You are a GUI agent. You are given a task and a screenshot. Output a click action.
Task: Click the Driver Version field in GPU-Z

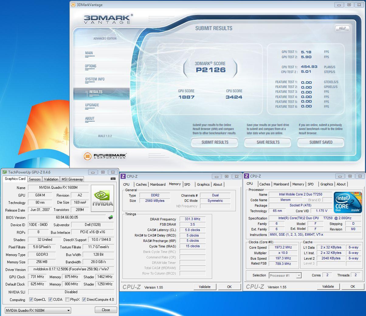(x=71, y=269)
